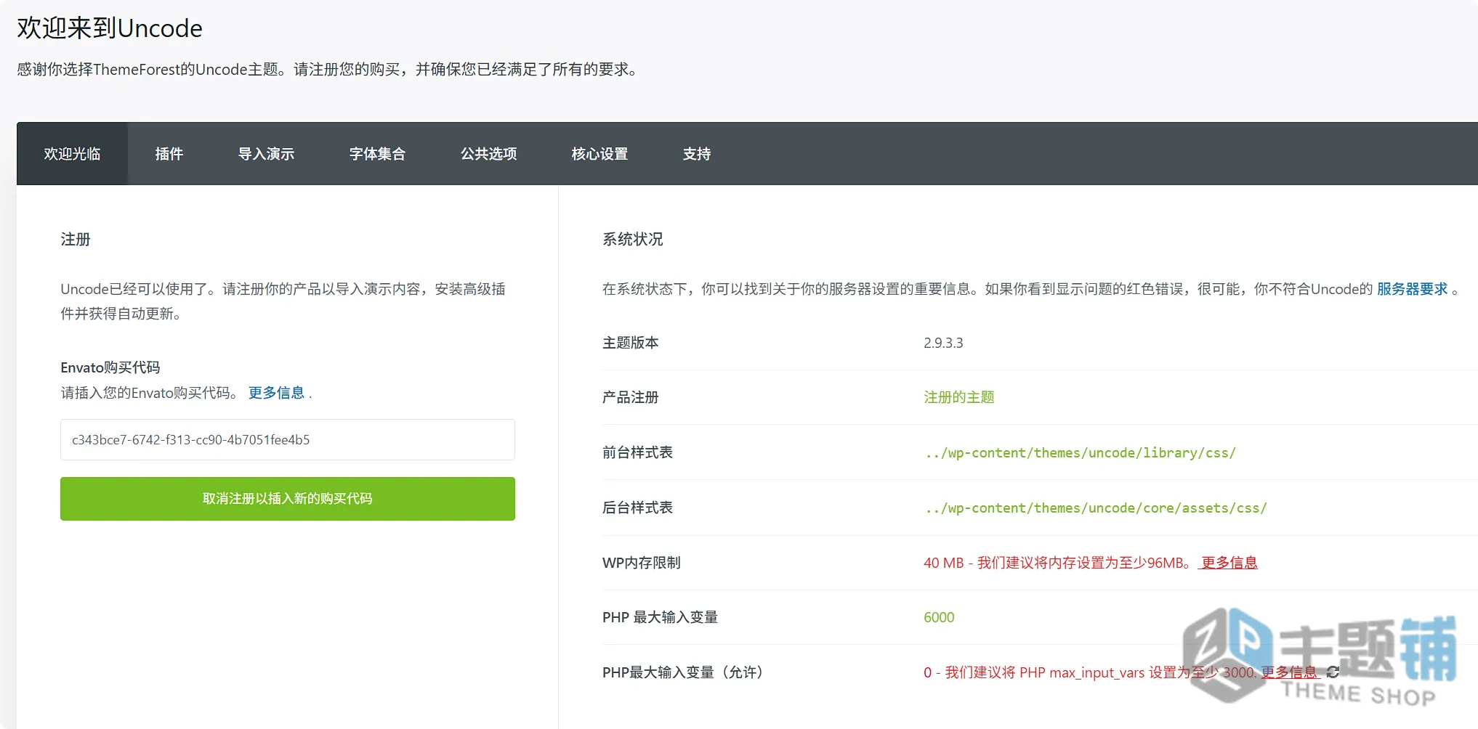Switch to the 支持 tab
Image resolution: width=1478 pixels, height=729 pixels.
[x=696, y=154]
